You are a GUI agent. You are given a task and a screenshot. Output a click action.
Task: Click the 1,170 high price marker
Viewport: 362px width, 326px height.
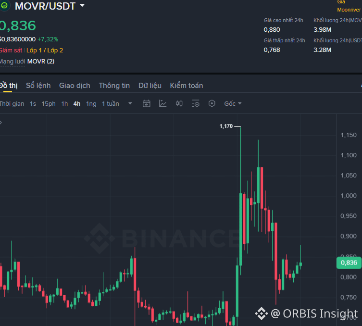point(226,126)
